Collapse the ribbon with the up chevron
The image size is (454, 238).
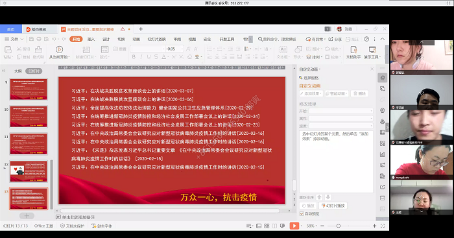(383, 39)
